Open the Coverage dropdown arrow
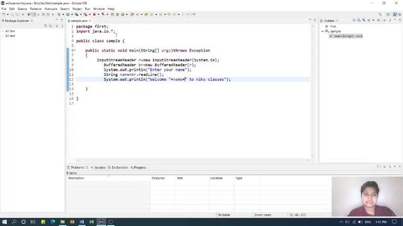The width and height of the screenshot is (403, 226). pyautogui.click(x=81, y=14)
